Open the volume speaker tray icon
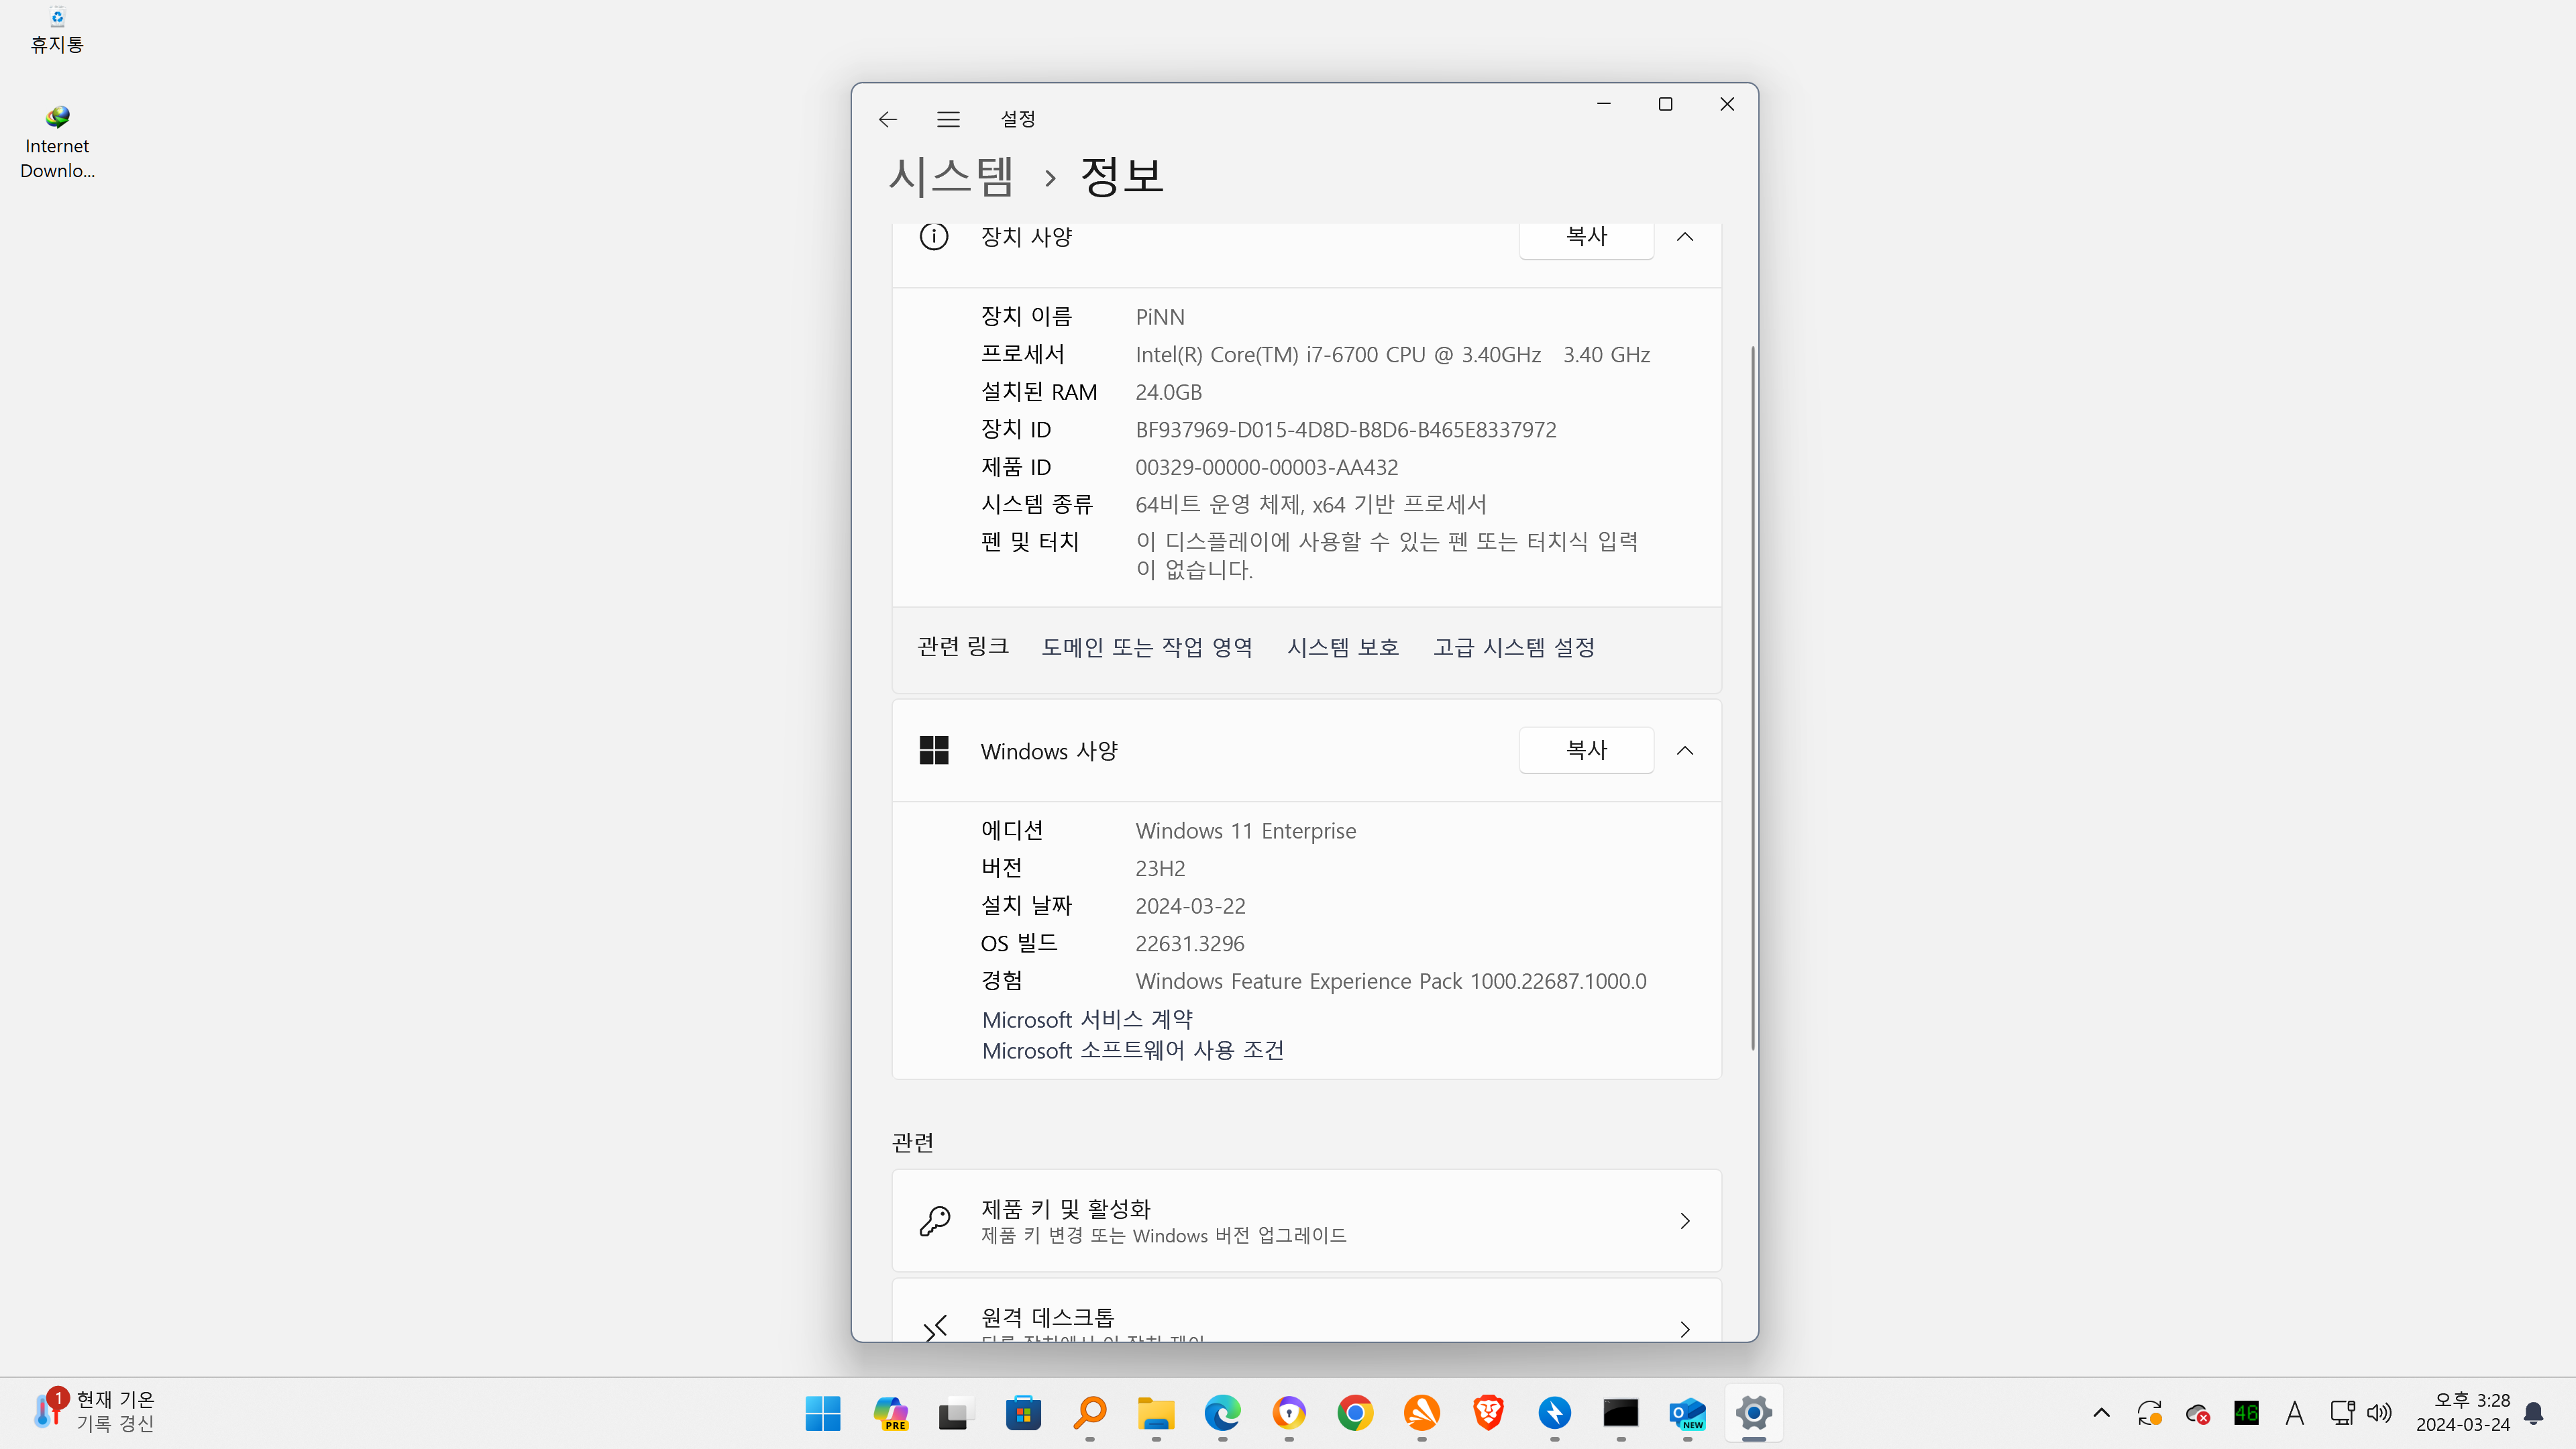 coord(2379,1413)
